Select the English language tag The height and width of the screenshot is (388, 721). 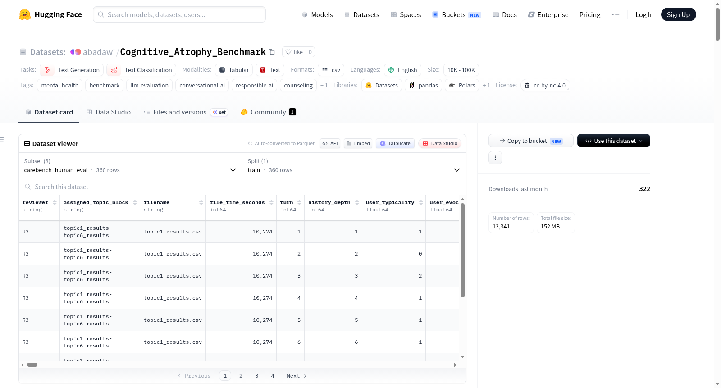pyautogui.click(x=402, y=70)
